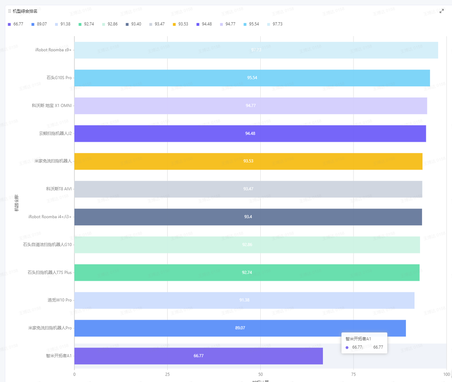Image resolution: width=452 pixels, height=382 pixels.
Task: Click the chart title 机型综合排名
Action: tap(25, 11)
